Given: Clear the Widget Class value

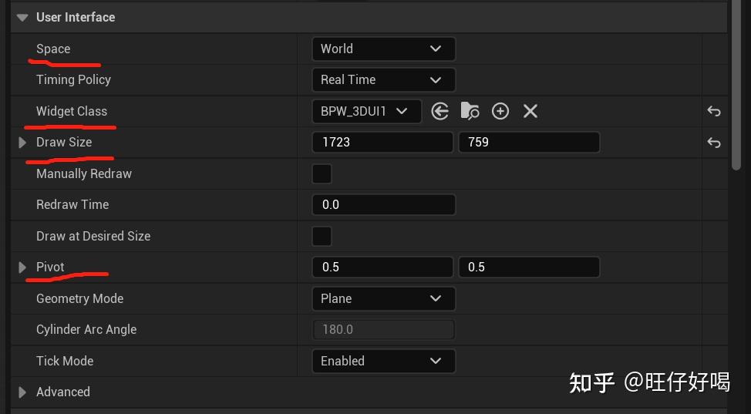Looking at the screenshot, I should [530, 111].
